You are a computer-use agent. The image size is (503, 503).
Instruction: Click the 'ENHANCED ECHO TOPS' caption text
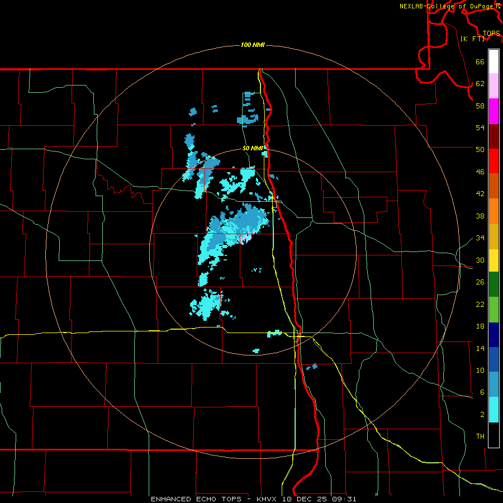pyautogui.click(x=196, y=499)
